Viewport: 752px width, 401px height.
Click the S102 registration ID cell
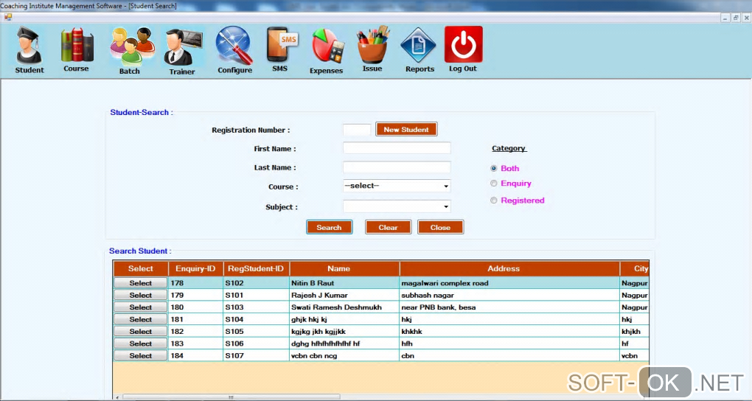point(256,283)
